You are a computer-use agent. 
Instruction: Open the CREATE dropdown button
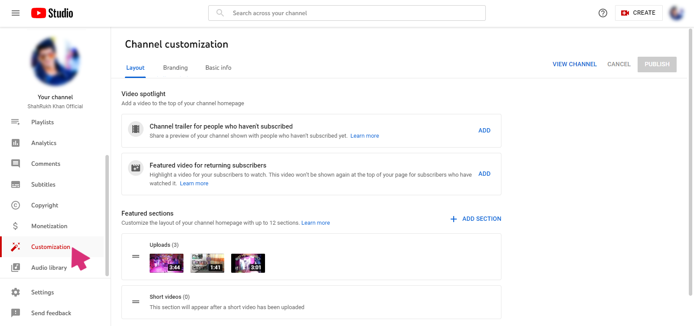click(638, 13)
